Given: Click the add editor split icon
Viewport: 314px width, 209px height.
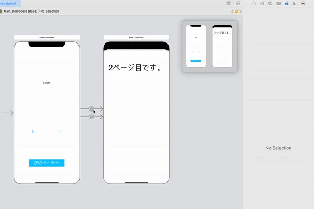Looking at the screenshot, I should tap(238, 4).
